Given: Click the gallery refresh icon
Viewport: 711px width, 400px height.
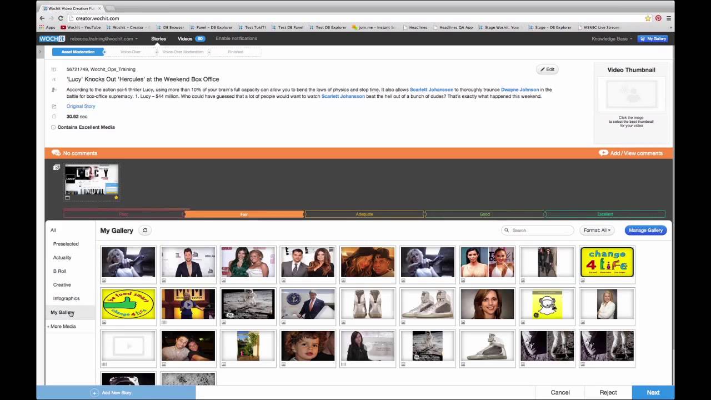Looking at the screenshot, I should click(145, 230).
